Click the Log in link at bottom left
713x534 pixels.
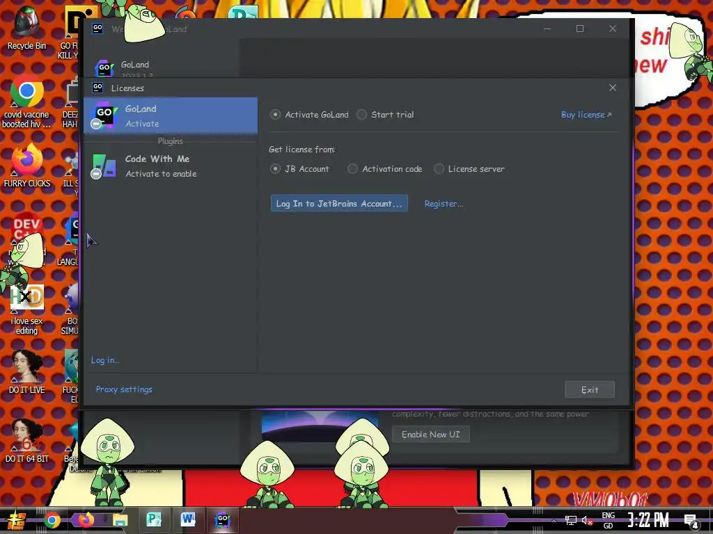pyautogui.click(x=105, y=360)
